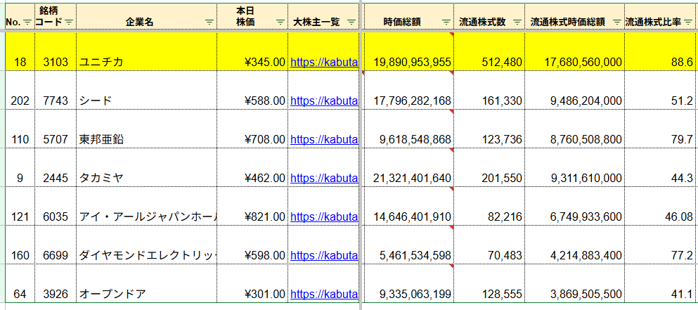Select stock code cell 7743
The width and height of the screenshot is (698, 310).
click(56, 91)
